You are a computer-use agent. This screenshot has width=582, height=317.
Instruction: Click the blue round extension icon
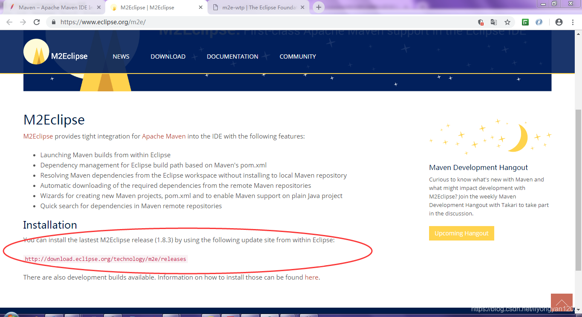pyautogui.click(x=539, y=22)
